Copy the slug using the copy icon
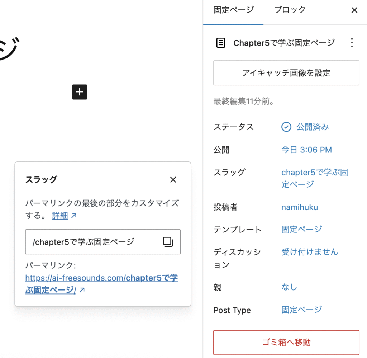The image size is (367, 358). [x=168, y=242]
